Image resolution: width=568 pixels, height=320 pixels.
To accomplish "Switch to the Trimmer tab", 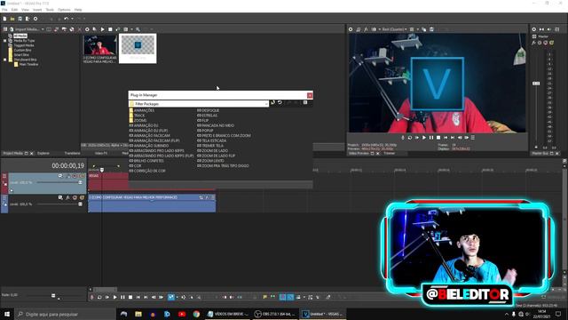I will [390, 154].
